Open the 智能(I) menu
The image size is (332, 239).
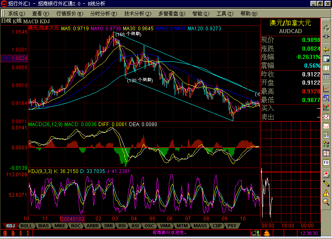tap(201, 14)
